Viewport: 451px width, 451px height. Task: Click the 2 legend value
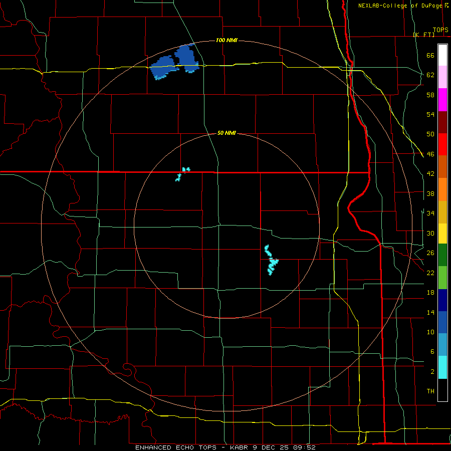click(432, 372)
